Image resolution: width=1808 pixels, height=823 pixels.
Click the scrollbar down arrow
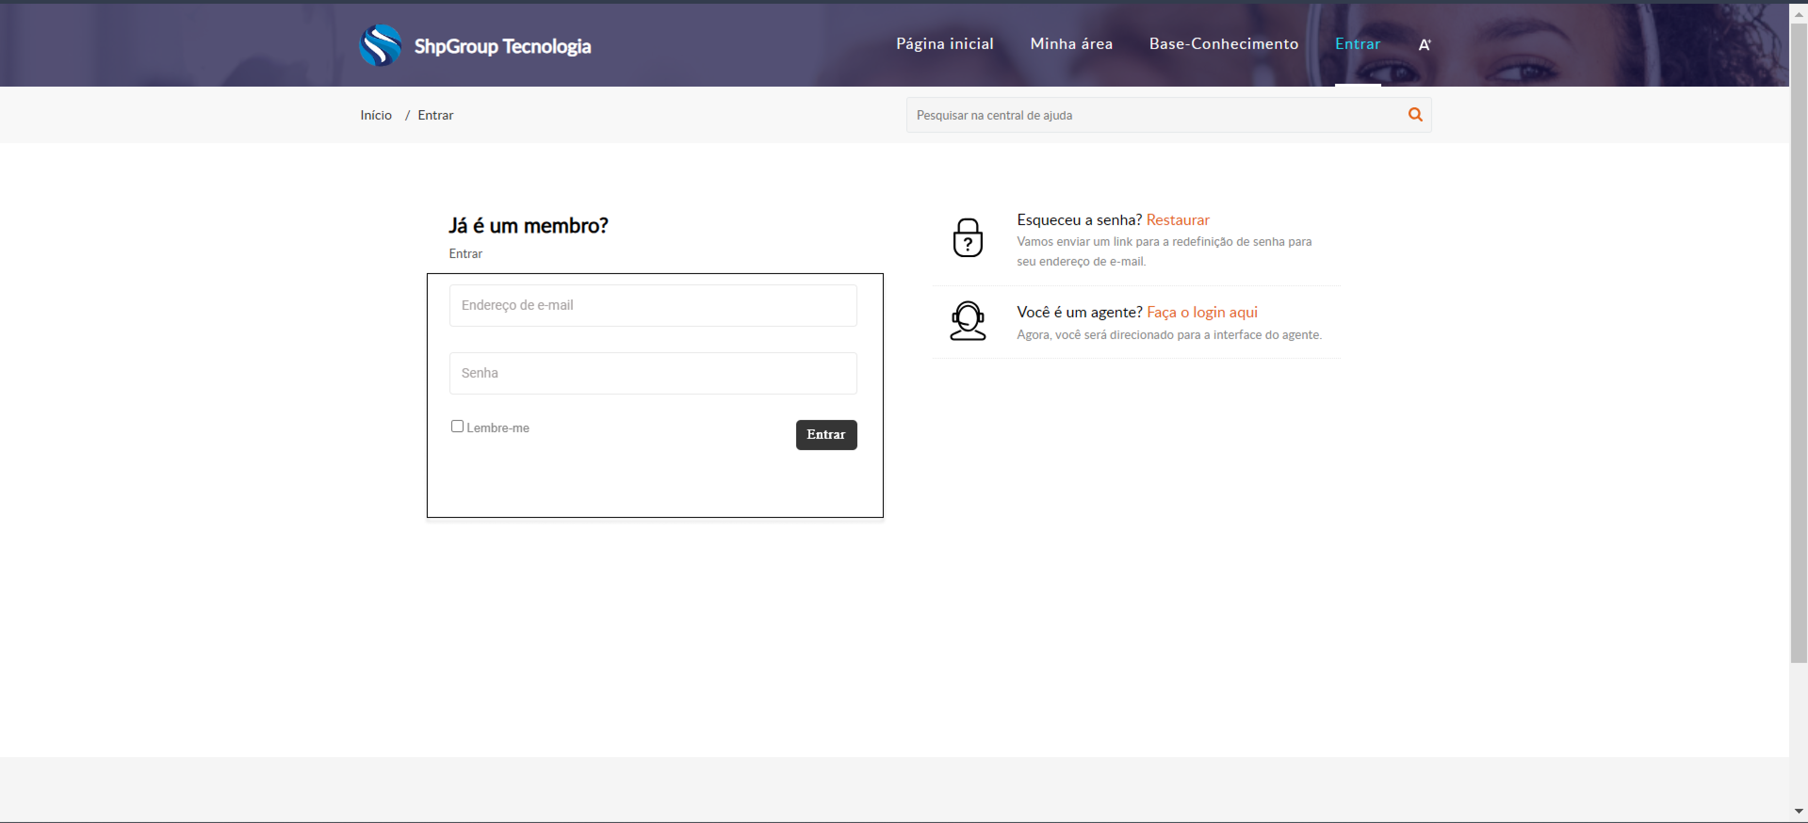pos(1798,811)
